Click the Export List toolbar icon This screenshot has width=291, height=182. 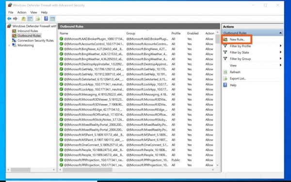38,19
